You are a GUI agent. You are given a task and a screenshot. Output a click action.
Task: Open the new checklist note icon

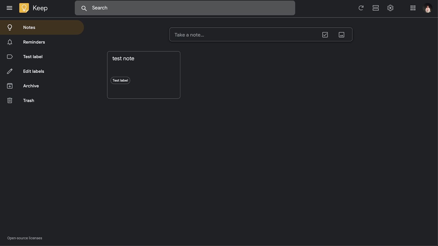point(325,35)
